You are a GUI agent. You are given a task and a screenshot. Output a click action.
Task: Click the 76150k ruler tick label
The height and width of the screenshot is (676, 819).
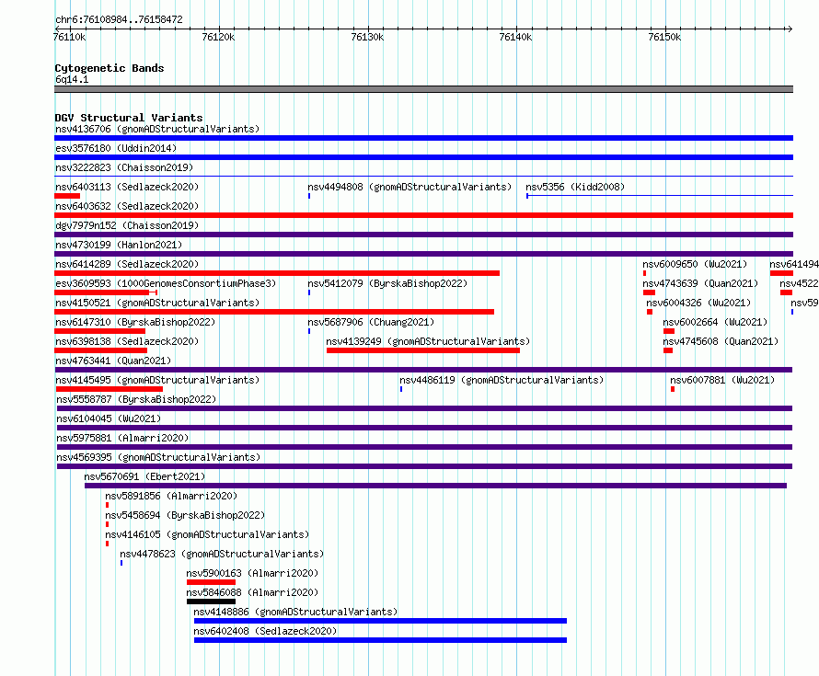tap(664, 37)
